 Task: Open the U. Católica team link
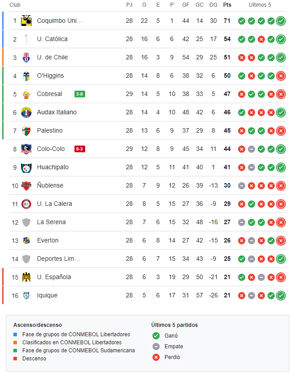coord(52,39)
